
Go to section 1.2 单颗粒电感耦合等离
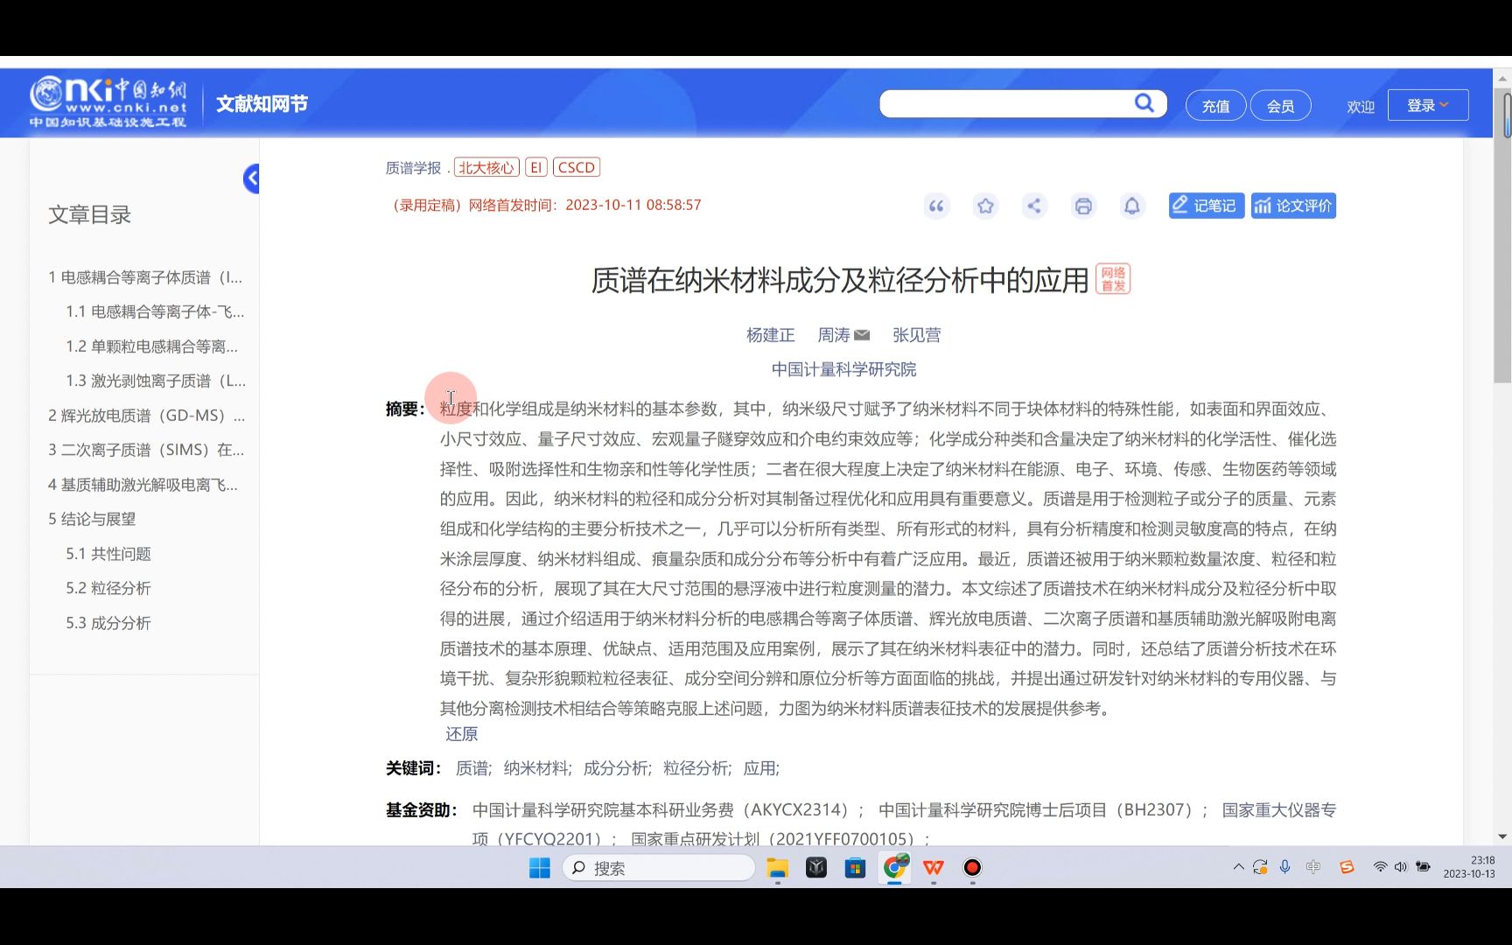click(152, 346)
